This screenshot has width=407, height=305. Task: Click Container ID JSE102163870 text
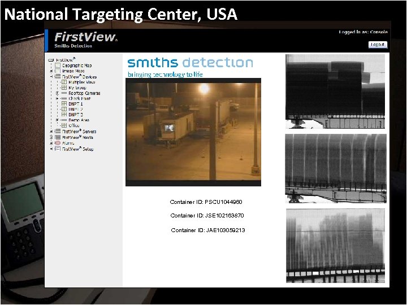click(x=207, y=215)
